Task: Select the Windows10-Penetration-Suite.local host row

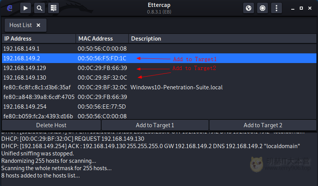Action: point(159,87)
